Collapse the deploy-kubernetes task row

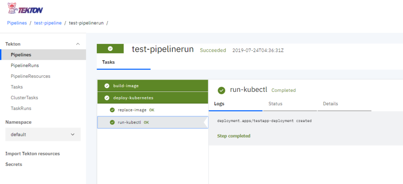pos(153,98)
